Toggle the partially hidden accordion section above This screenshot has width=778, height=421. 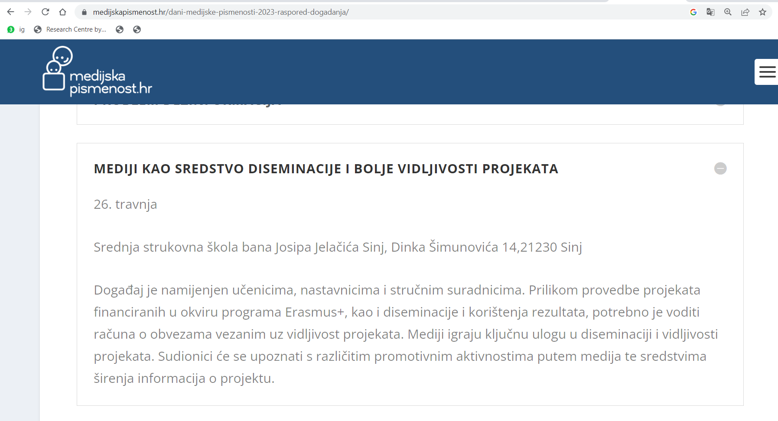[410, 114]
